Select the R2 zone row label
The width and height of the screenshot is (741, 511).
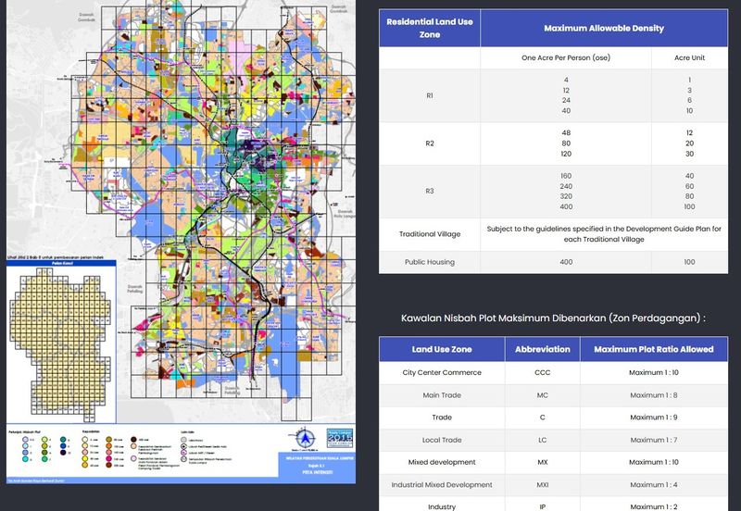pyautogui.click(x=429, y=145)
